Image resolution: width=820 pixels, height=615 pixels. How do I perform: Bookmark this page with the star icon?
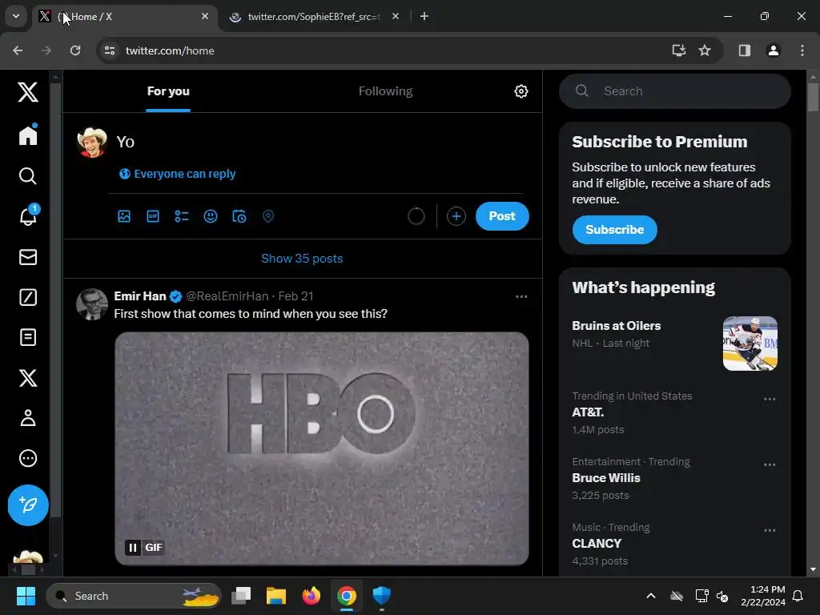point(705,50)
